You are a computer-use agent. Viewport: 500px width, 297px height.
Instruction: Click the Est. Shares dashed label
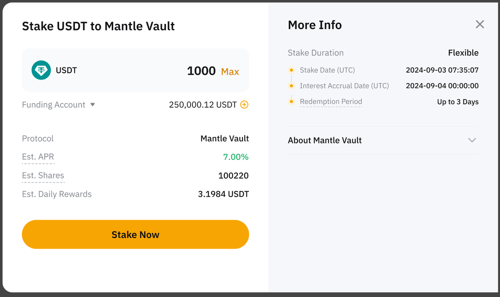tap(43, 175)
